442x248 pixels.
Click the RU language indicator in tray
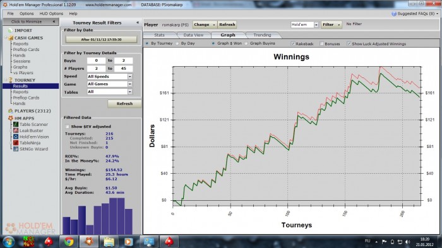[x=367, y=241]
